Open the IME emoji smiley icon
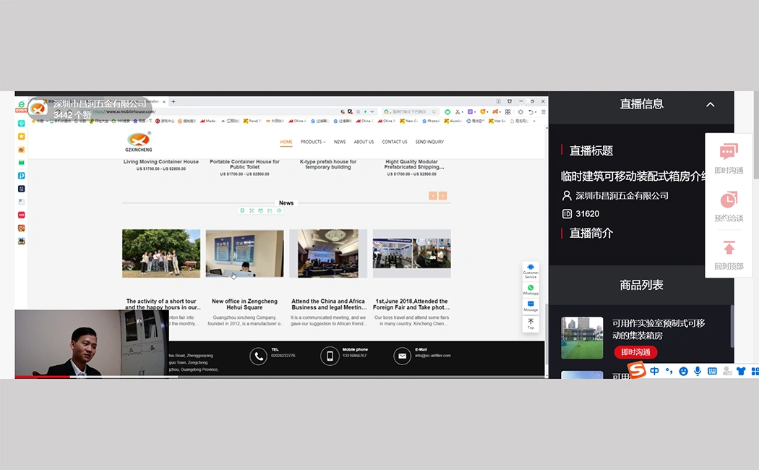Screen dimensions: 759x470 click(x=684, y=371)
